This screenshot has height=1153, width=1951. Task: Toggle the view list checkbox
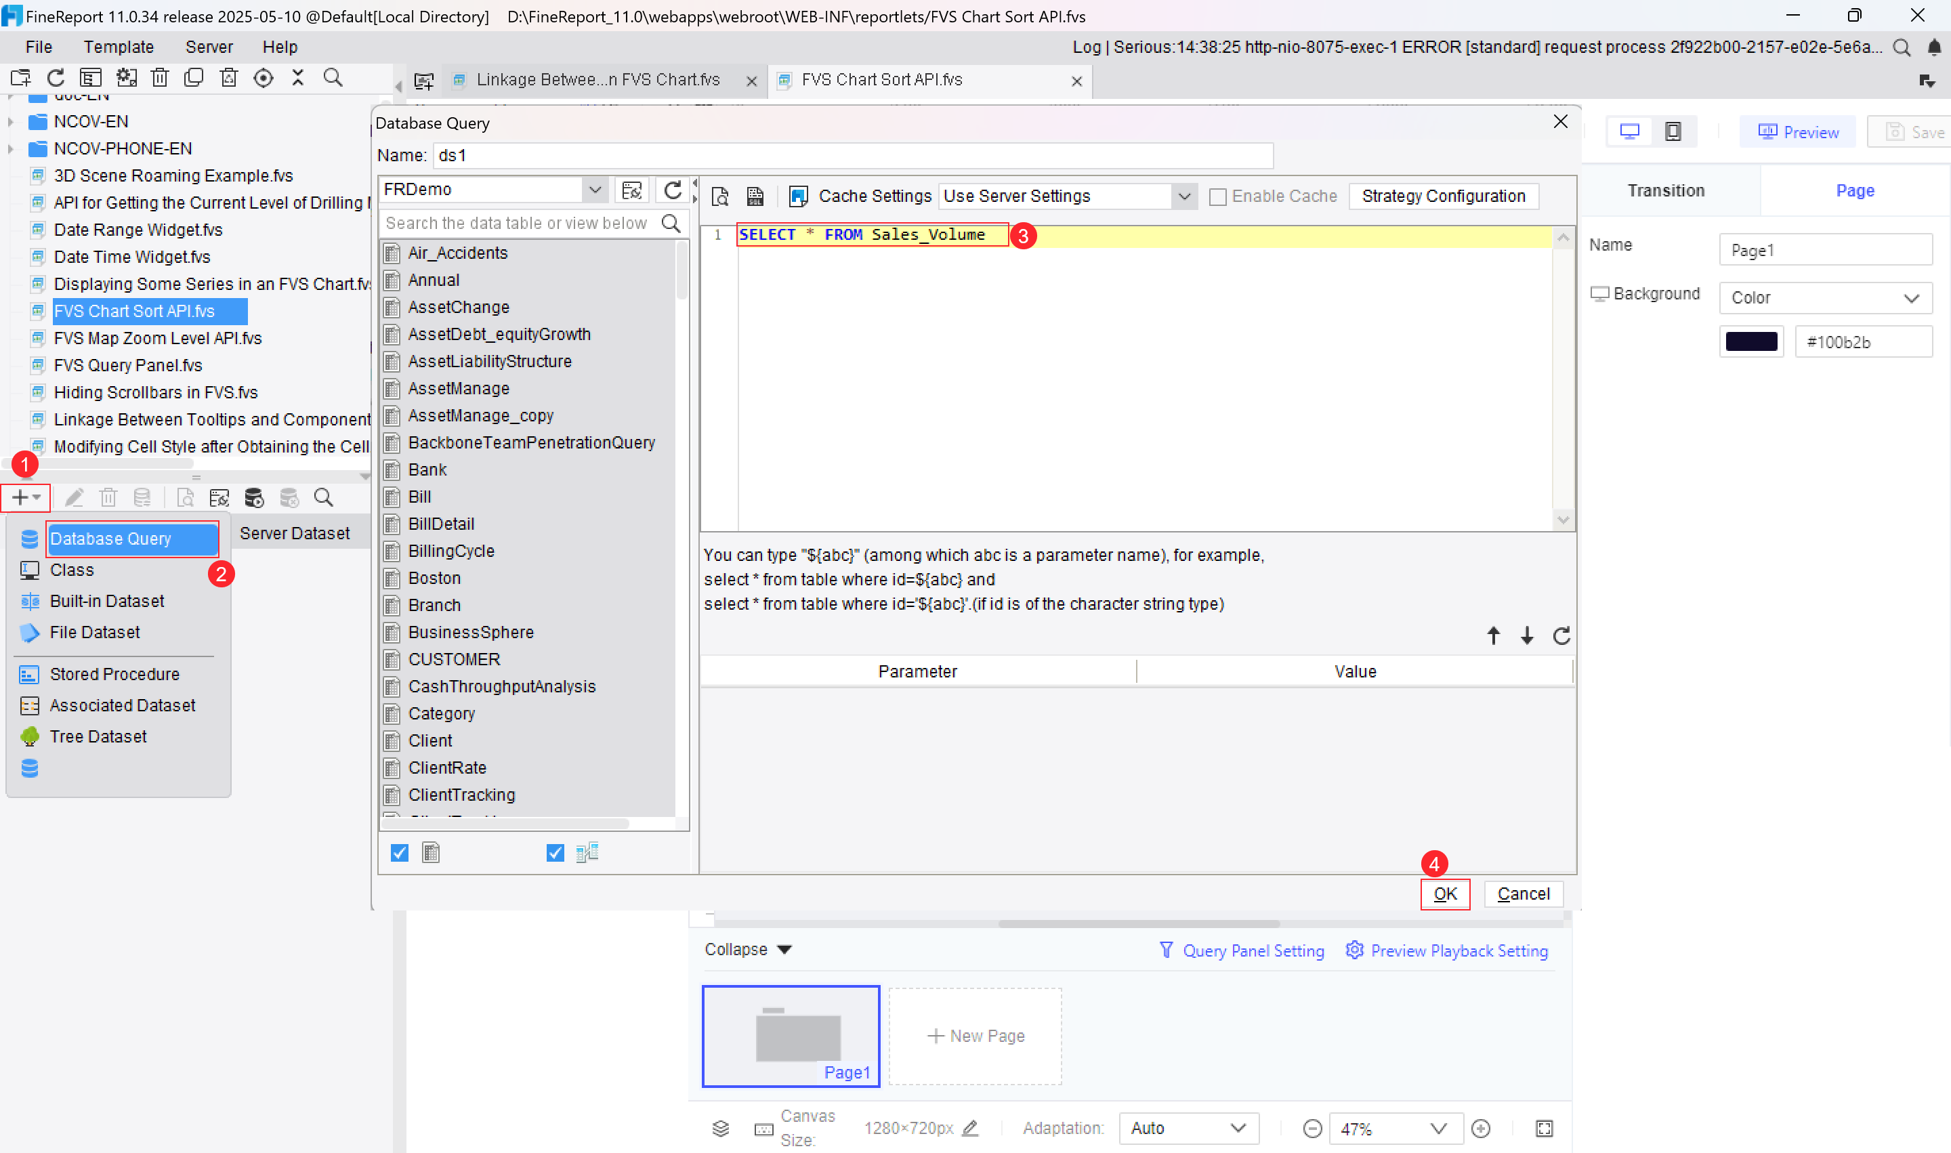tap(555, 853)
